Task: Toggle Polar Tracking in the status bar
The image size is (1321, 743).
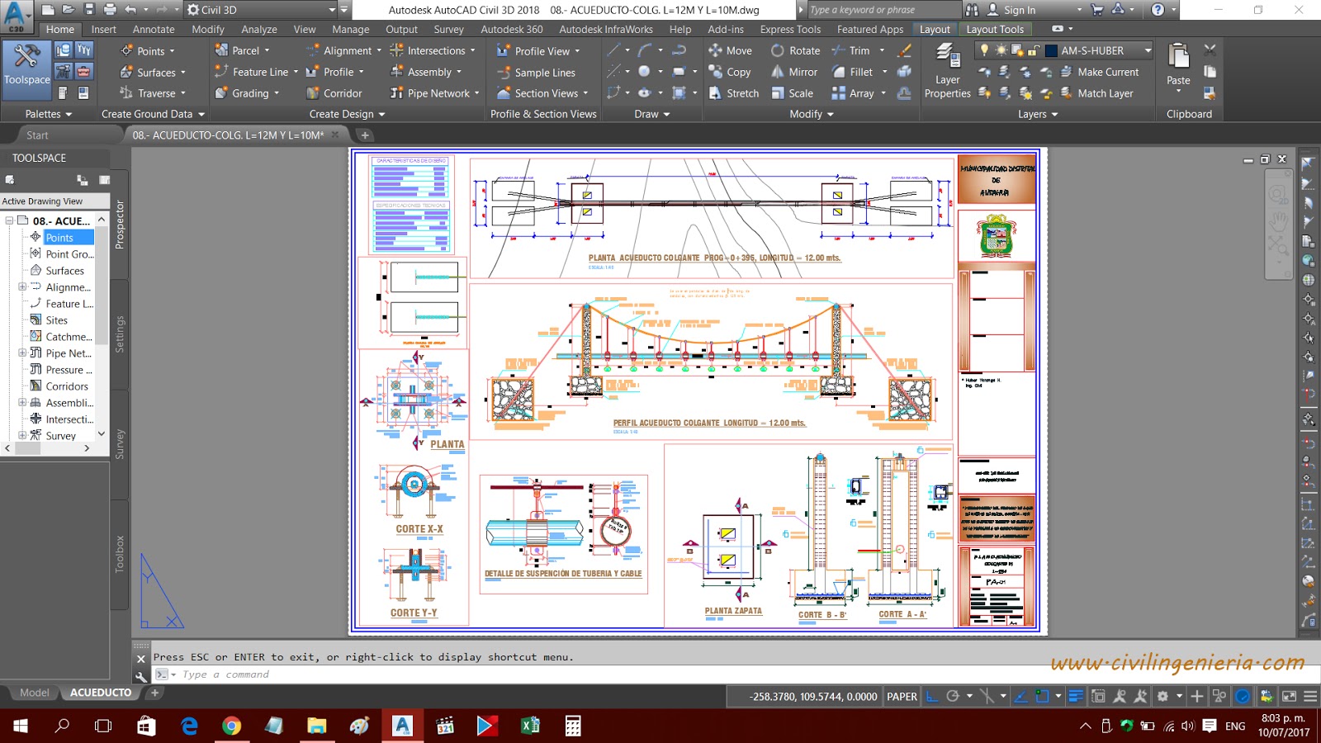Action: [953, 696]
